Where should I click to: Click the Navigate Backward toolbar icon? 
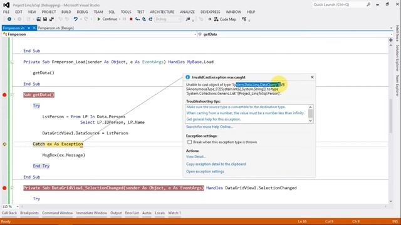(9, 19)
